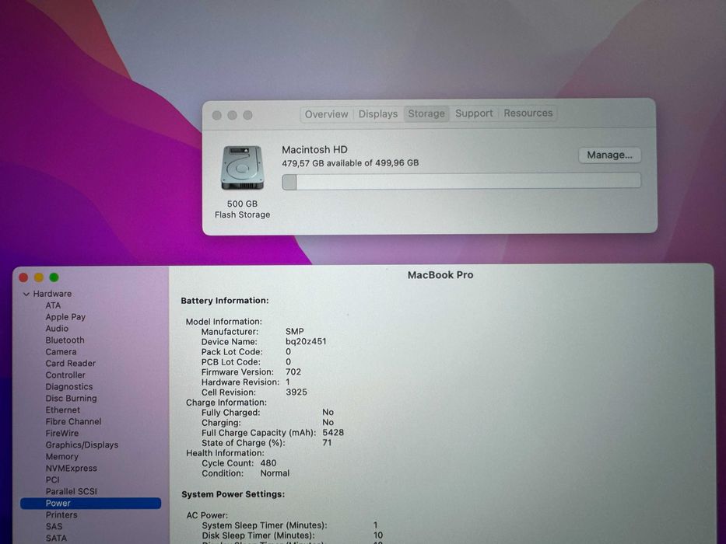Click '479,57 GB available of 499,96 GB'

tap(350, 163)
